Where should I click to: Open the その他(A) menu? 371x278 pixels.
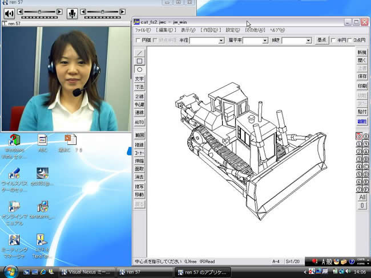(x=255, y=30)
